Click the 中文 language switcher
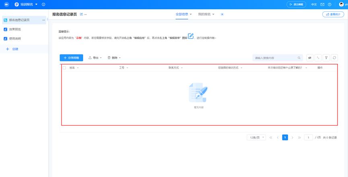 point(314,4)
